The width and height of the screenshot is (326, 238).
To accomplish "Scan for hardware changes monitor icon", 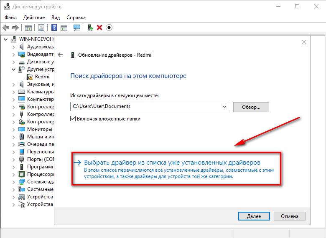I will click(77, 28).
